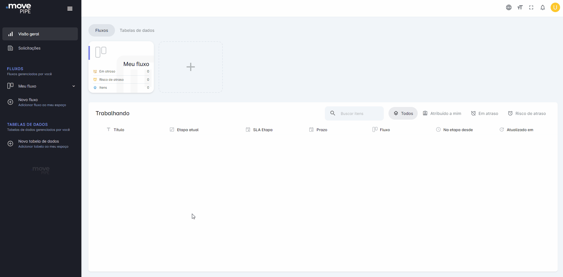
Task: Click the search magnifier icon
Action: pyautogui.click(x=333, y=113)
